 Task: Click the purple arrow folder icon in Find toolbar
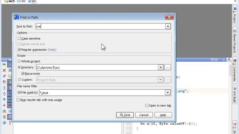click(x=4, y=82)
